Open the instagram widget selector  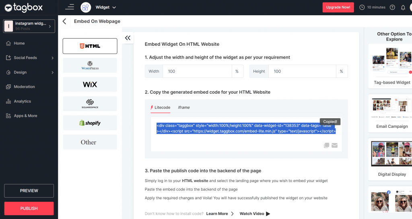coord(29,26)
